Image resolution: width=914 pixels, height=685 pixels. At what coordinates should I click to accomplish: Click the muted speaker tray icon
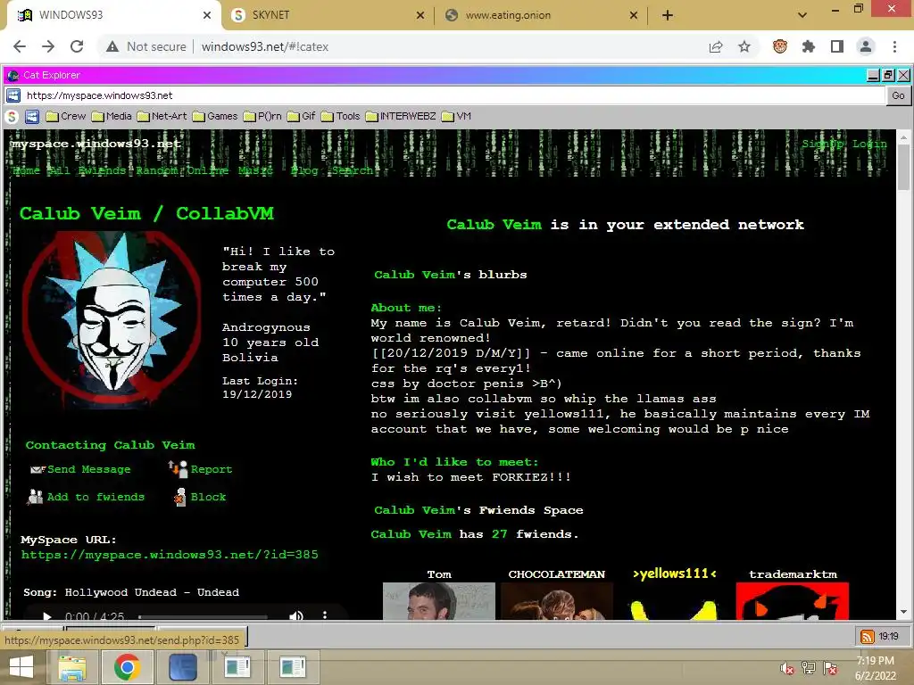787,668
